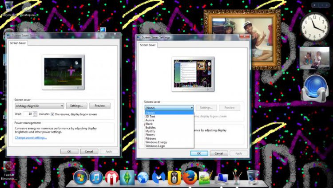Viewport: 333px width, 188px height.
Task: Click Preview button in left window
Action: [x=100, y=106]
